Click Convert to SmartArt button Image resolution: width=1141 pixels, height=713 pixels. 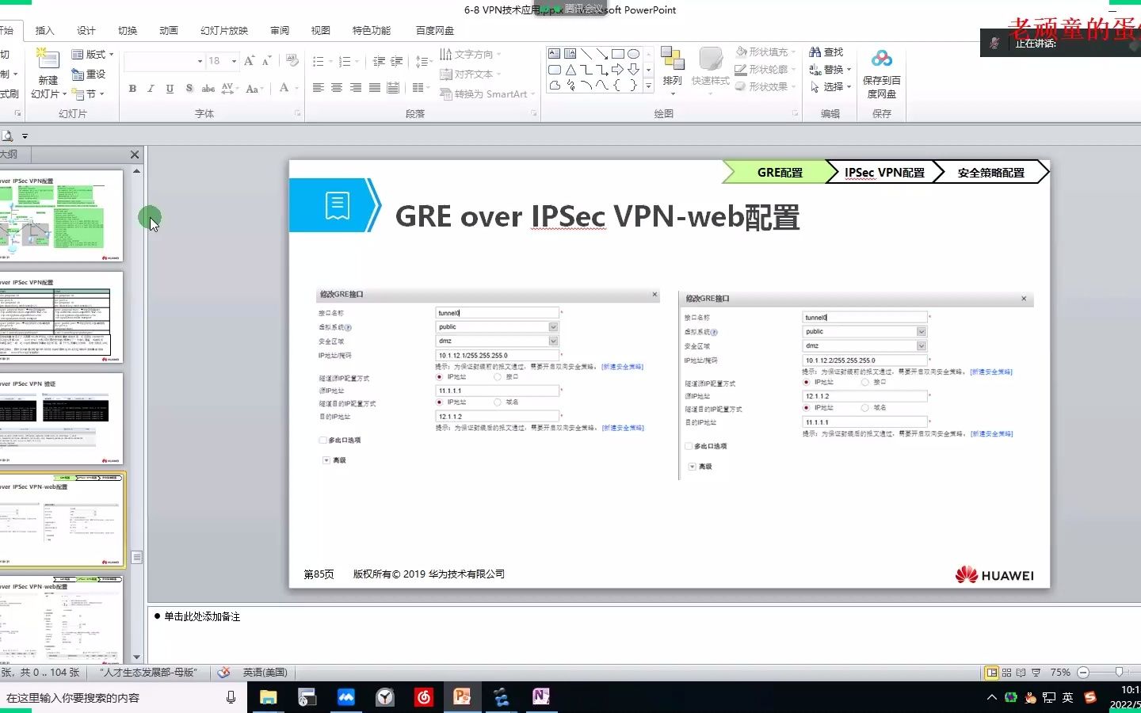(x=487, y=93)
